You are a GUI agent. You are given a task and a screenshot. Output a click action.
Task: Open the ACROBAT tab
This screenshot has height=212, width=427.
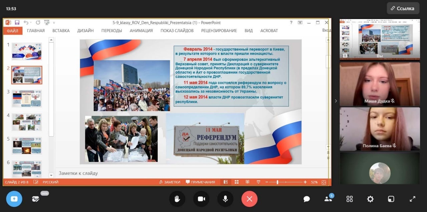pos(269,31)
